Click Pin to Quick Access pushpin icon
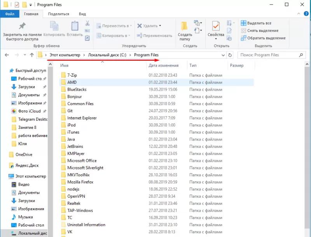The height and width of the screenshot is (237, 311). [x=22, y=26]
